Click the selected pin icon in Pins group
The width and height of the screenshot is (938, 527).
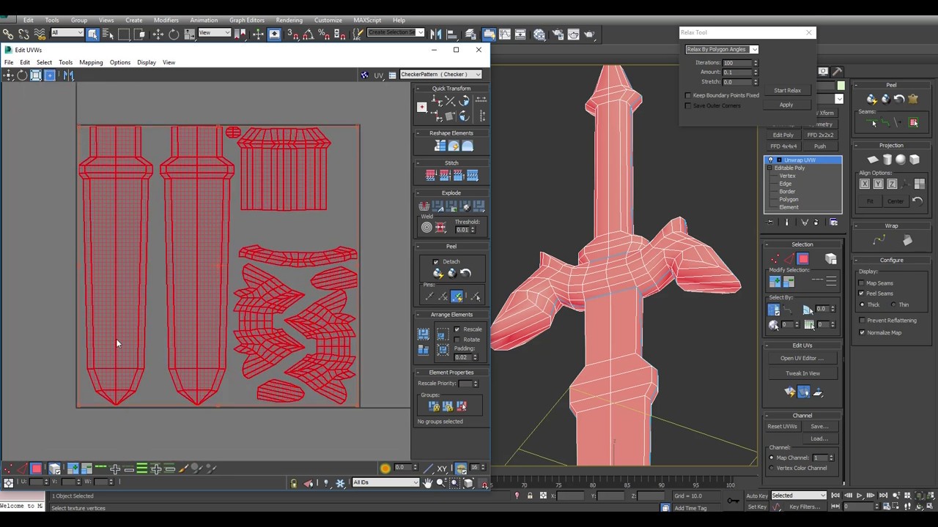[457, 296]
